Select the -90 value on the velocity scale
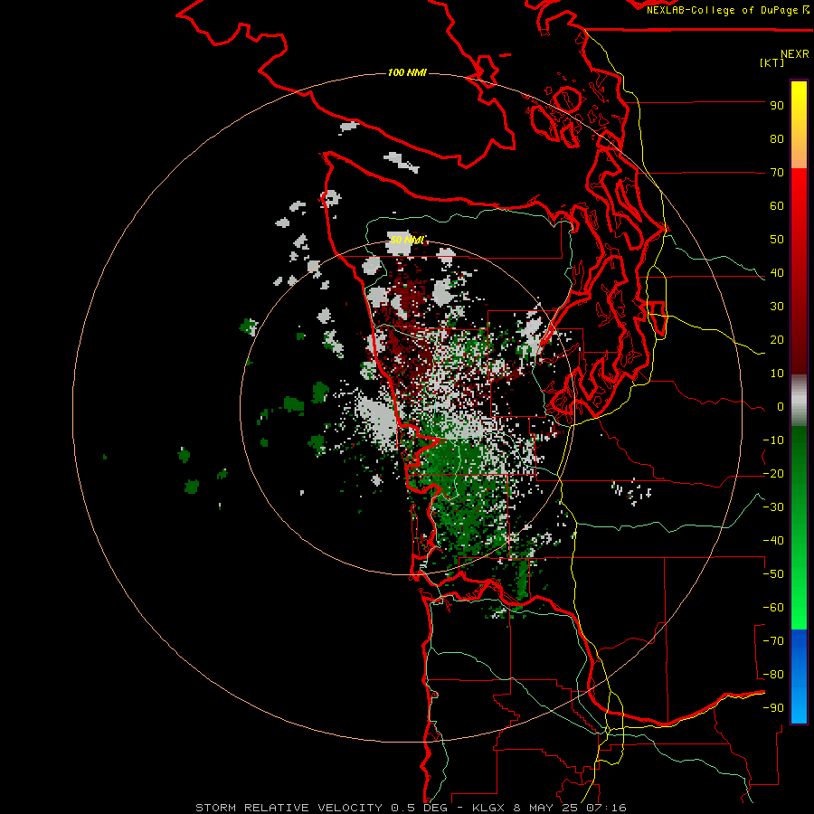This screenshot has width=814, height=814. 773,708
